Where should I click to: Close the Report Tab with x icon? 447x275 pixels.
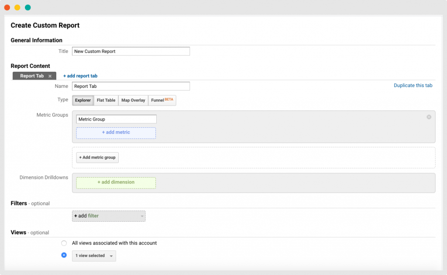point(50,76)
